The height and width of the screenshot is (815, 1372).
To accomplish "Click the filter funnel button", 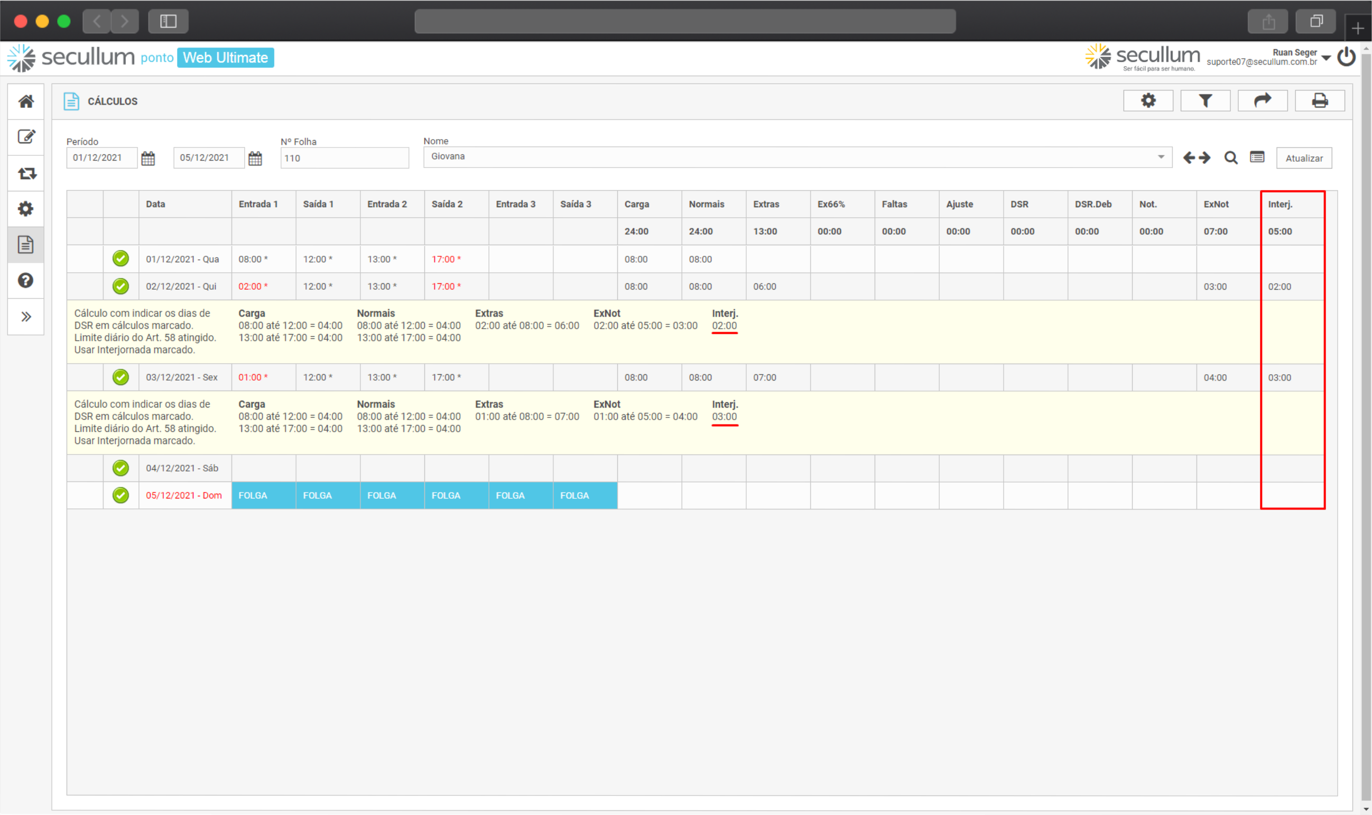I will 1205,101.
